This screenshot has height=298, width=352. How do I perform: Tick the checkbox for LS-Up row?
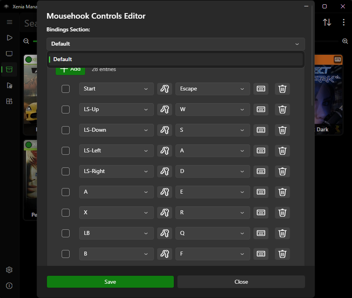66,110
